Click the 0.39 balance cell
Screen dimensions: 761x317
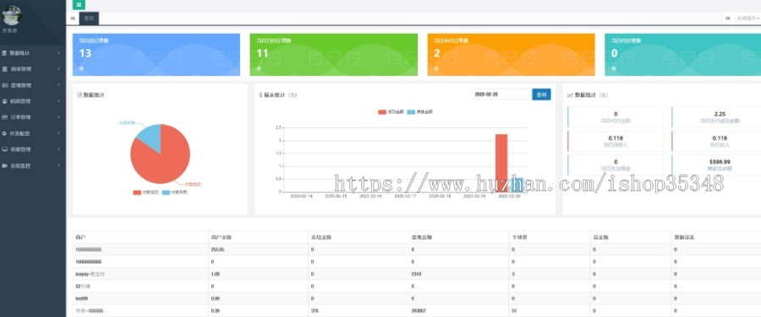216,310
